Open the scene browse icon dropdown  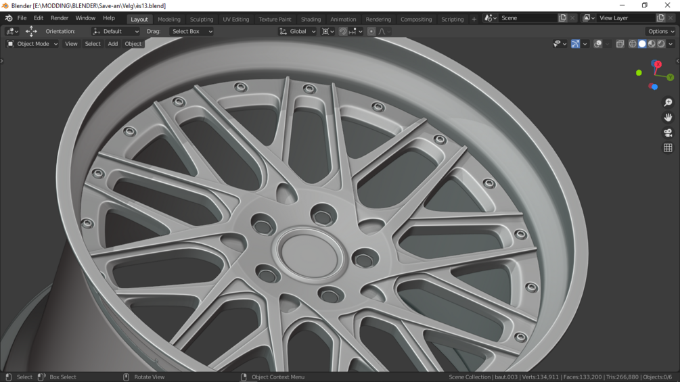click(491, 18)
